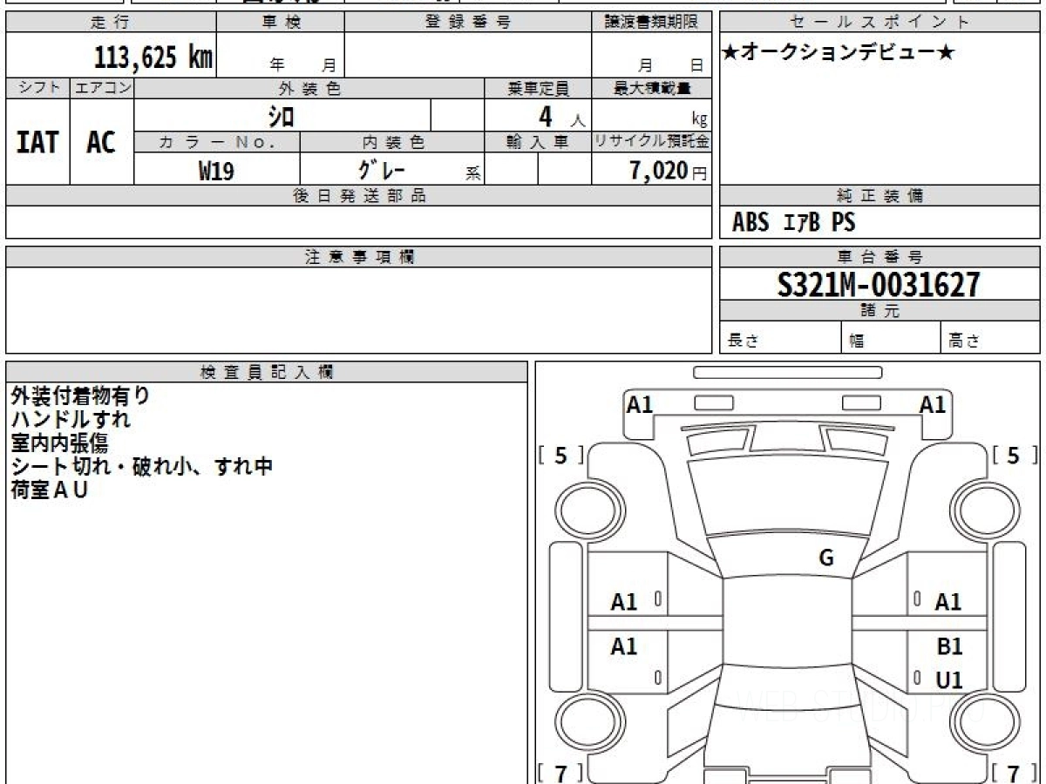Select the IAT transmission value
Viewport: 1046px width, 784px height.
[37, 142]
